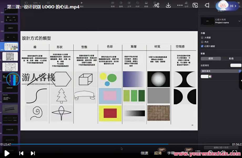
Task: Insert media with 媒體 toolbar icon
Action: pos(146,4)
